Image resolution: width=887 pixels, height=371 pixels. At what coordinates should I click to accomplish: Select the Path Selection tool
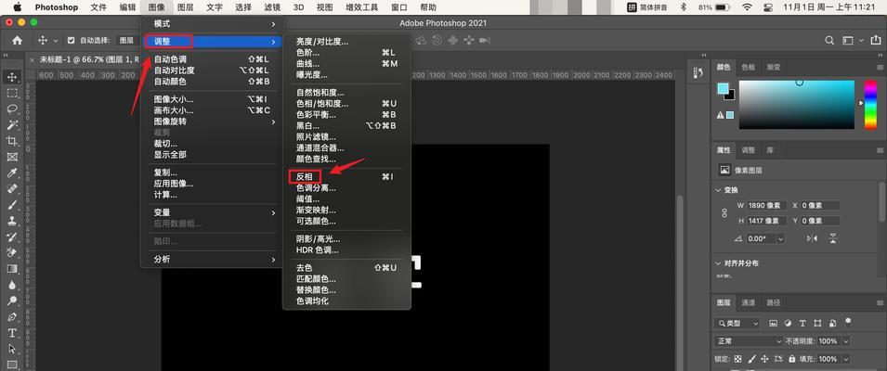[12, 349]
